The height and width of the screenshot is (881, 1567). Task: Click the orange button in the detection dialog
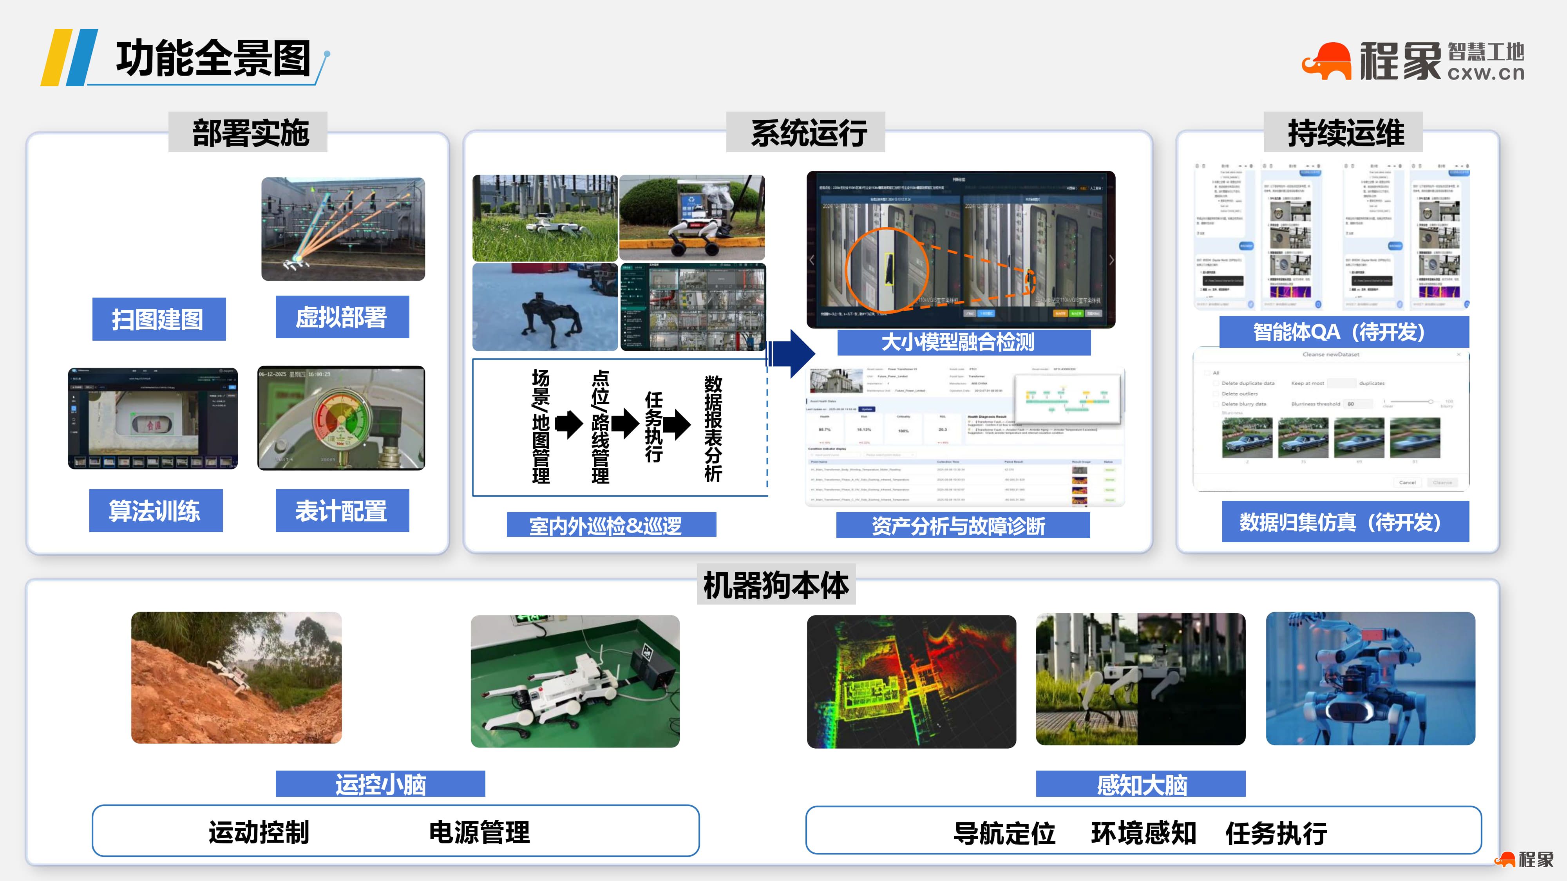pos(1060,314)
